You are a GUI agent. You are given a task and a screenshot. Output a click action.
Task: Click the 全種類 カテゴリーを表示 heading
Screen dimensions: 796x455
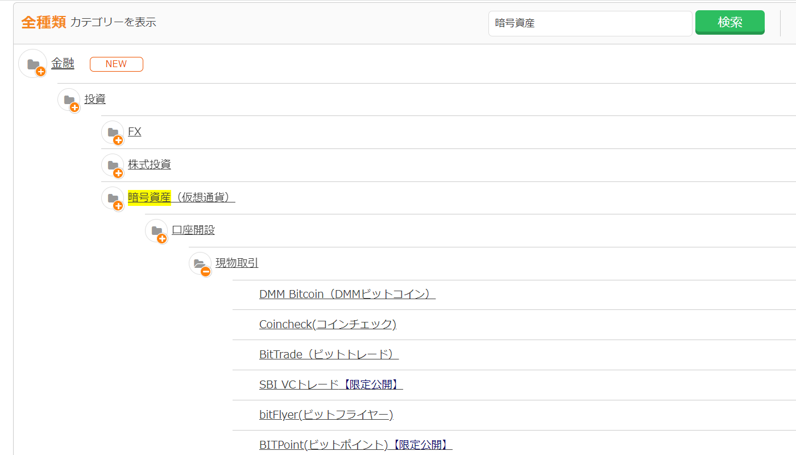pos(89,22)
